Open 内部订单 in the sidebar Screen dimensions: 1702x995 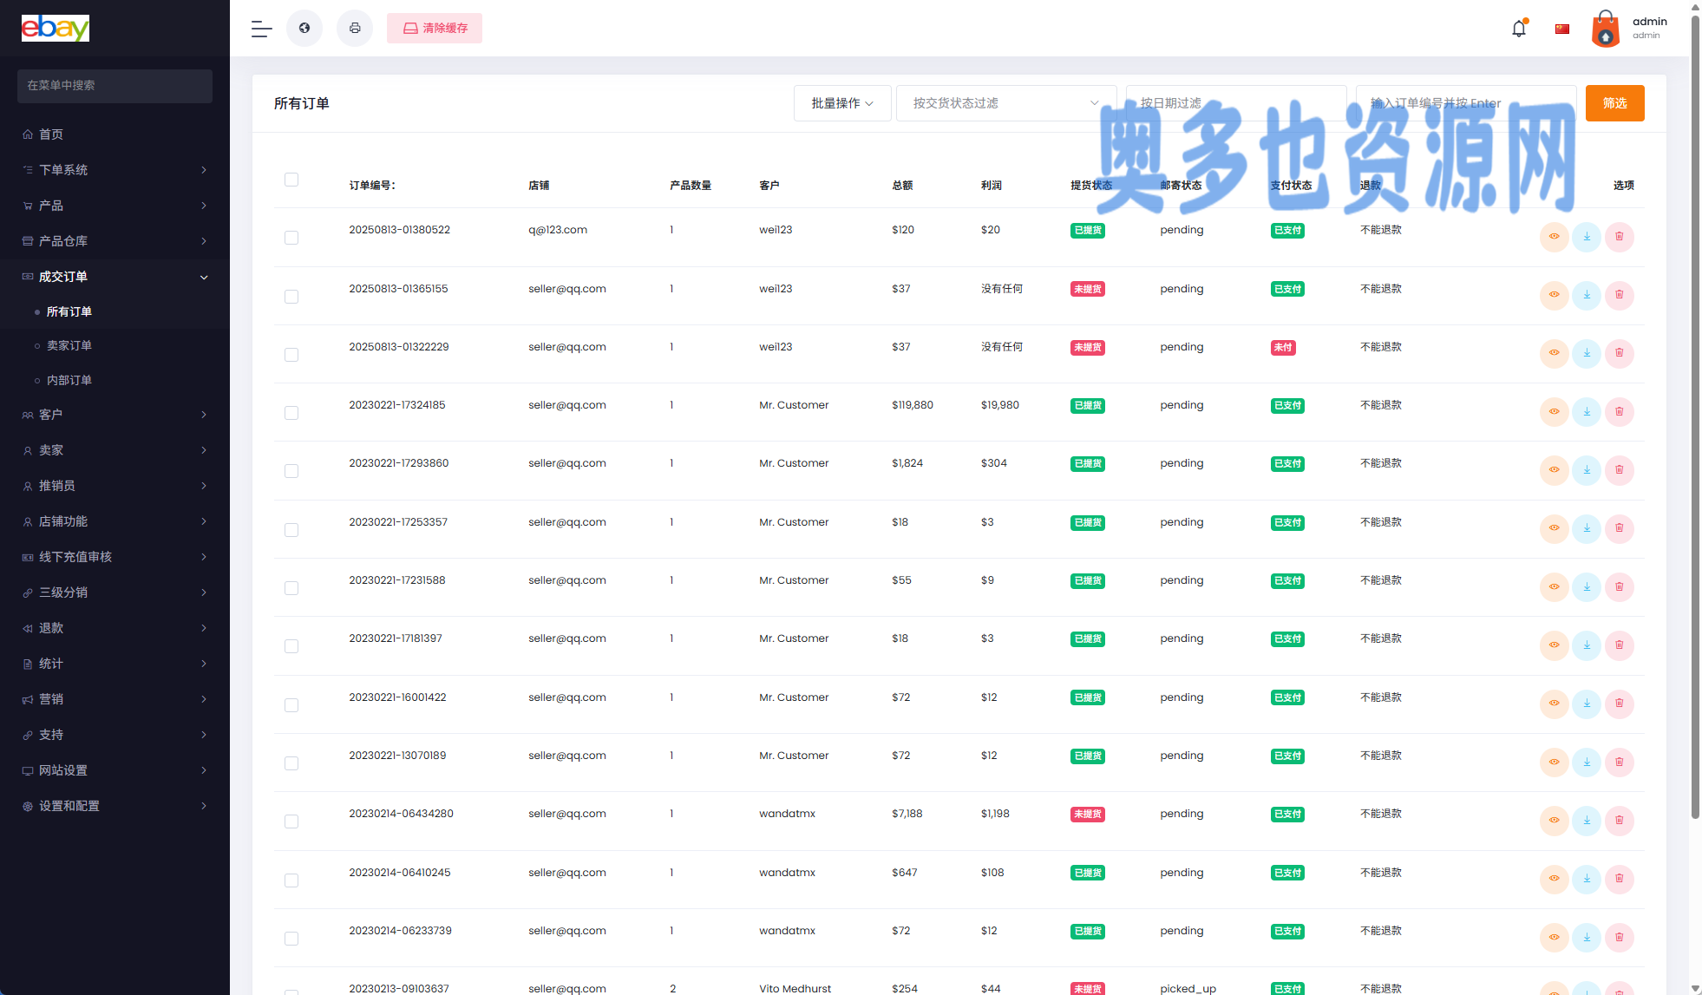[69, 380]
